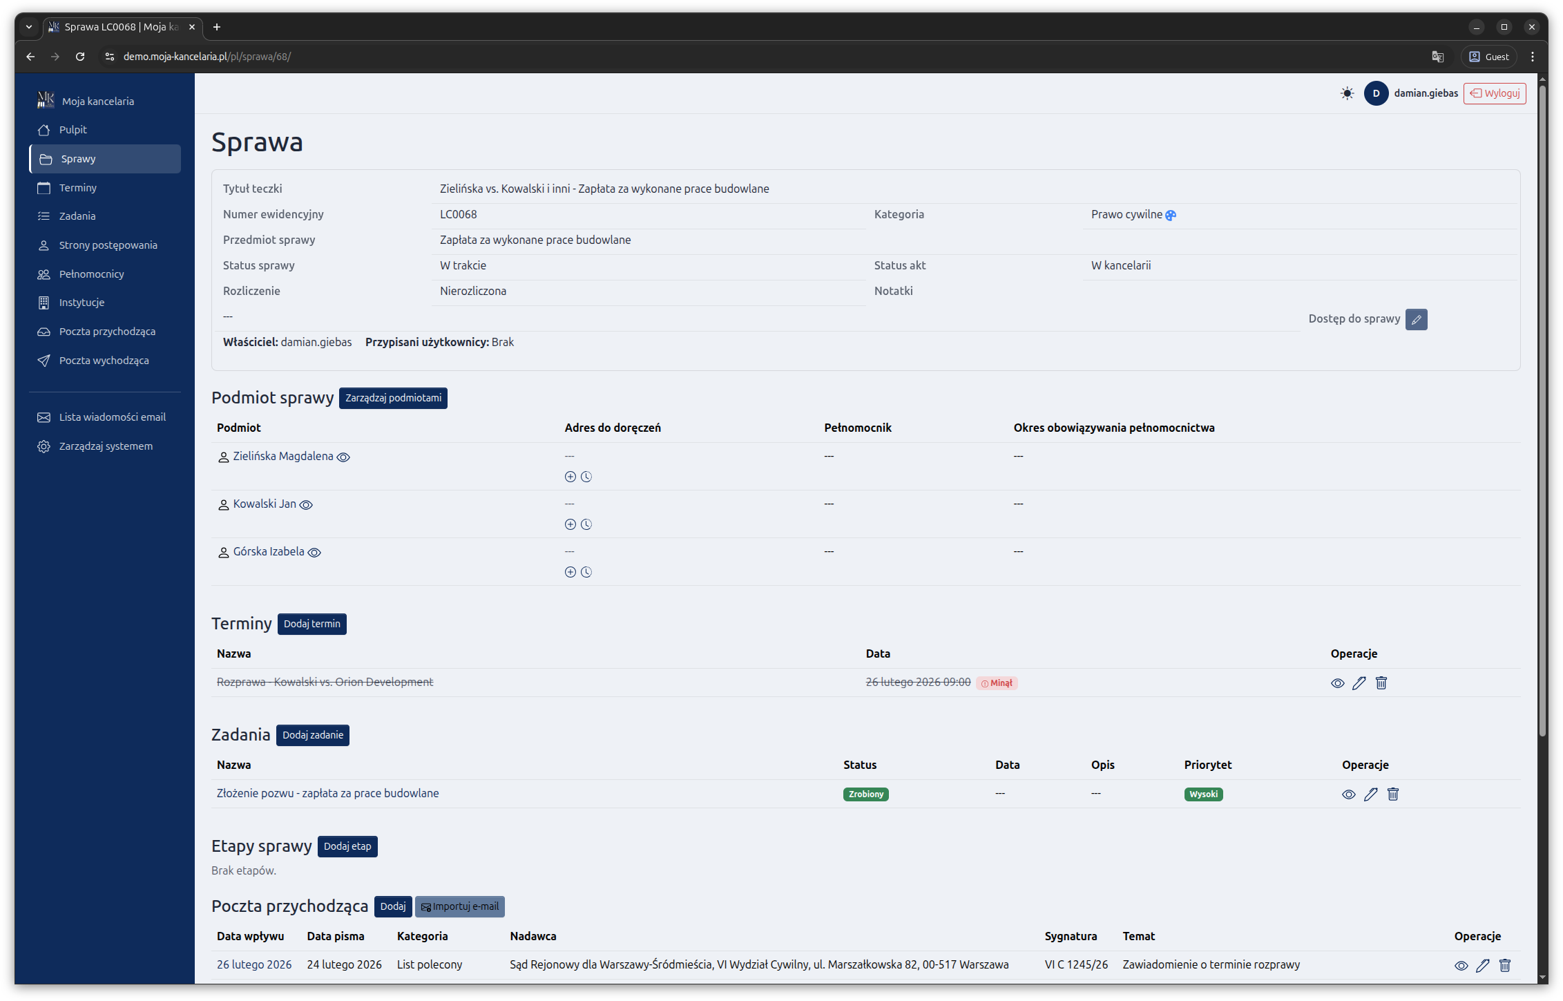Open the Chrome three-dot menu
1563x1001 pixels.
pos(1533,57)
